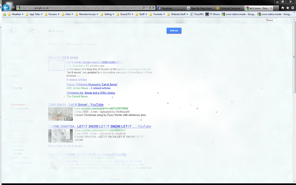Open the App Tabs favorites folder
Image resolution: width=296 pixels, height=185 pixels.
coord(34,14)
